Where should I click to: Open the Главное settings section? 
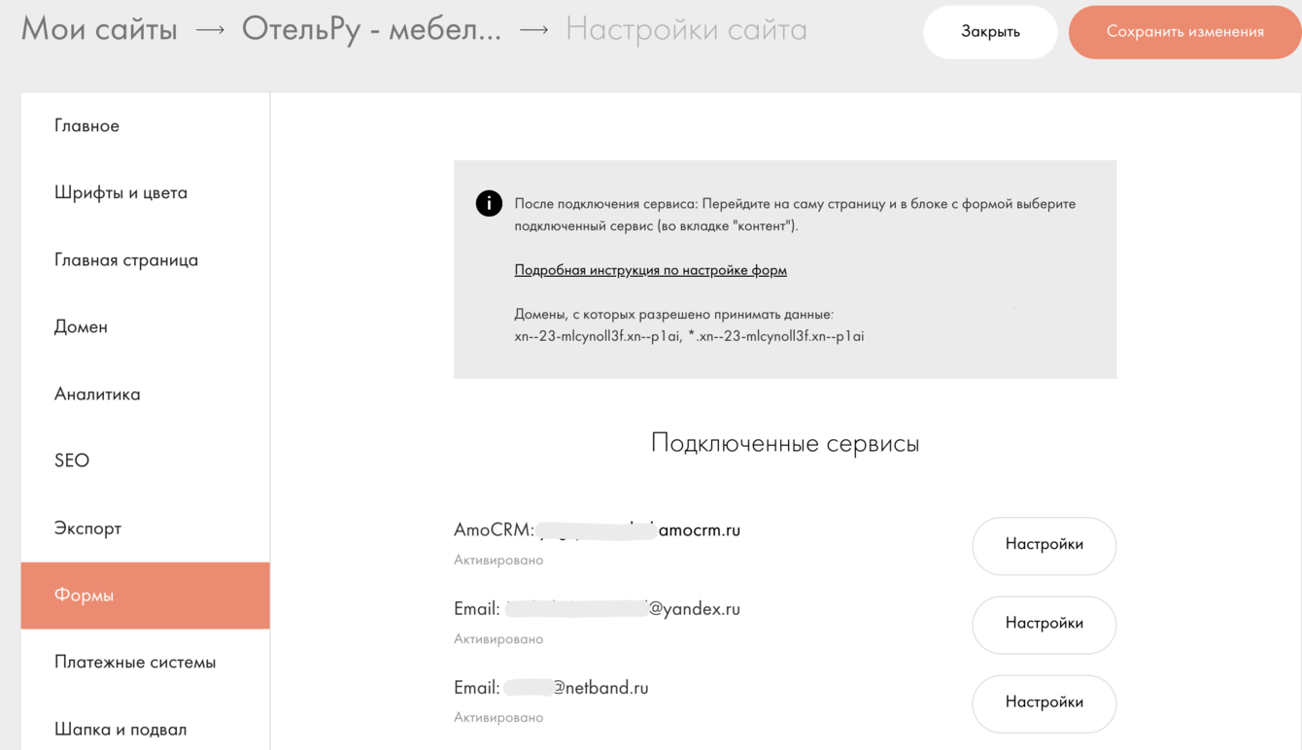pyautogui.click(x=87, y=126)
